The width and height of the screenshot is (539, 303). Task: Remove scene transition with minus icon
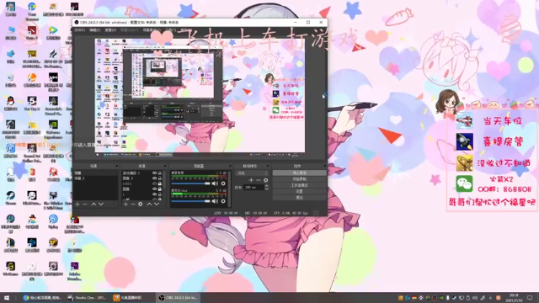259,180
